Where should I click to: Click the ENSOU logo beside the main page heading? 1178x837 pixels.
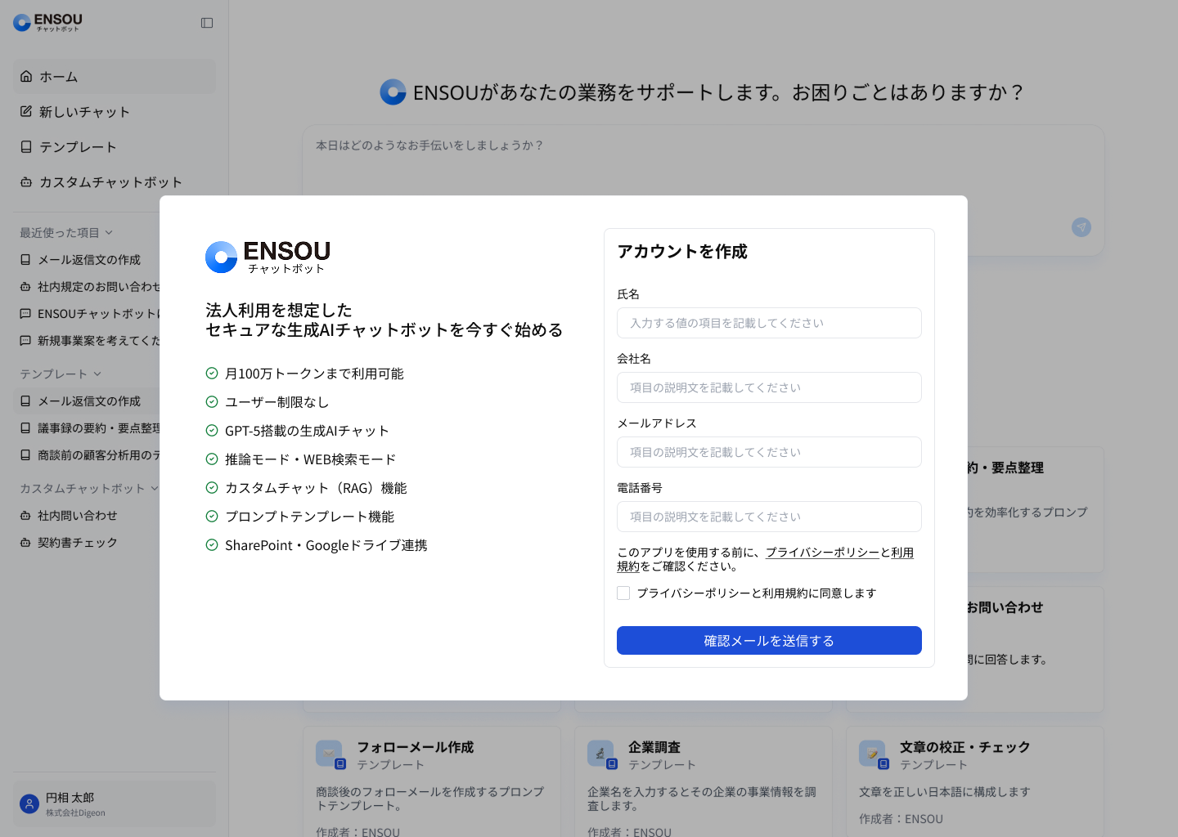click(x=393, y=92)
